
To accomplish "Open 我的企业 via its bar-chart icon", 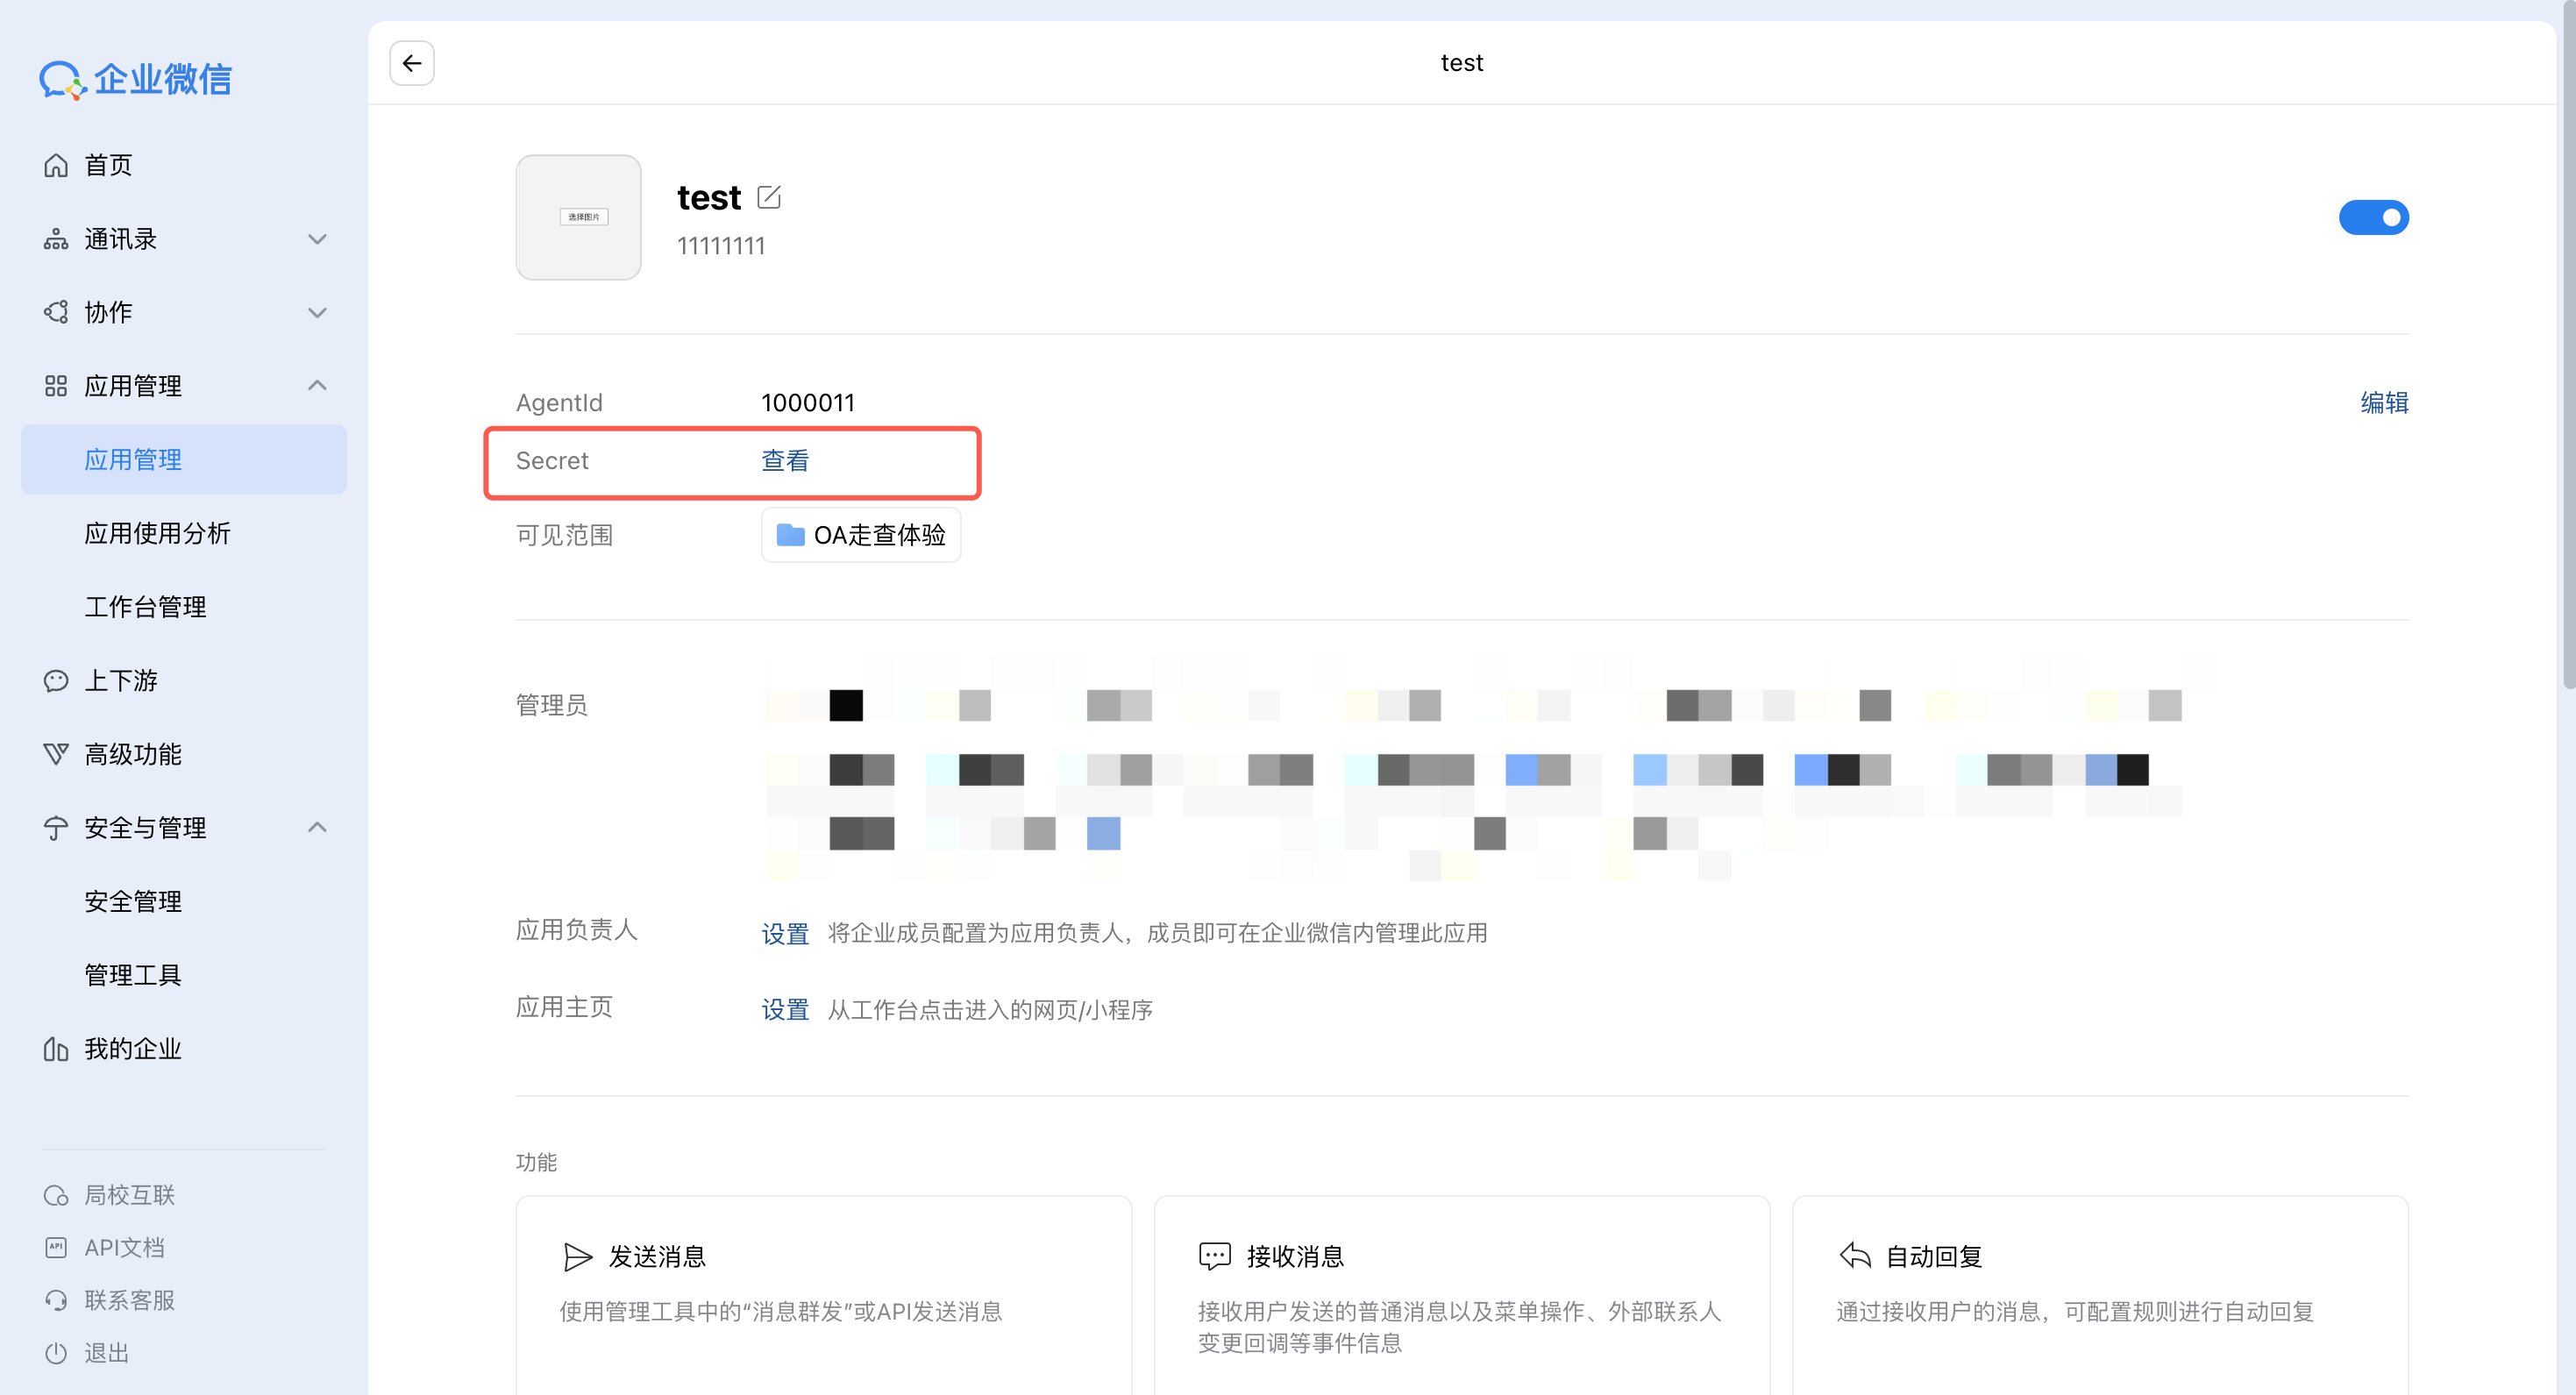I will 57,1049.
